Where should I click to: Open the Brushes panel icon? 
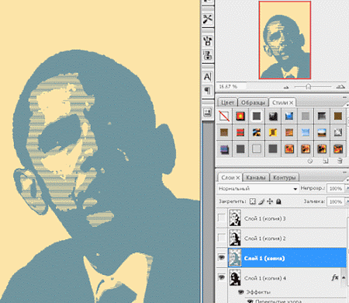tap(207, 40)
